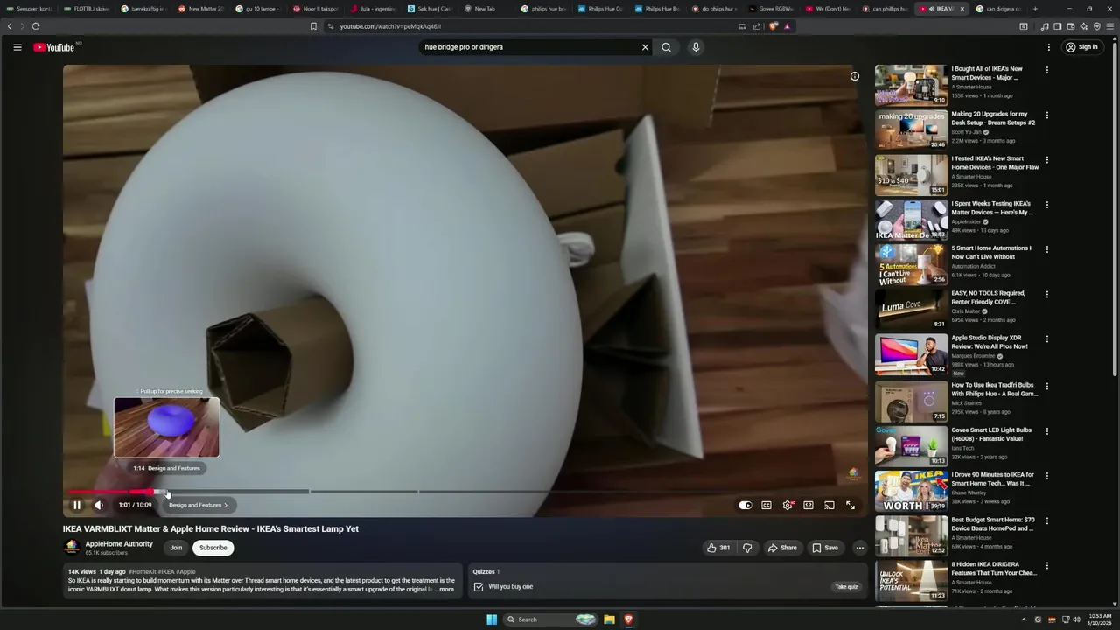The height and width of the screenshot is (630, 1120).
Task: Open menu for 'Apple Studio Display XDR' video
Action: 1046,339
